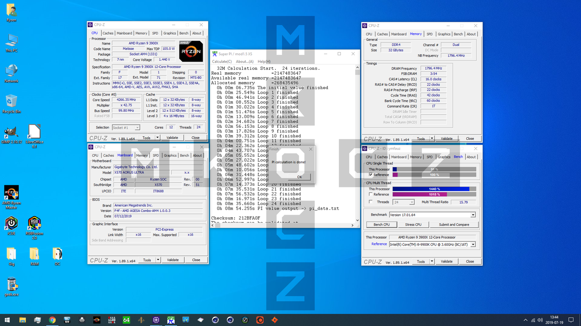Click Validate in CPU-Z CPU window
Image resolution: width=581 pixels, height=326 pixels.
click(172, 138)
